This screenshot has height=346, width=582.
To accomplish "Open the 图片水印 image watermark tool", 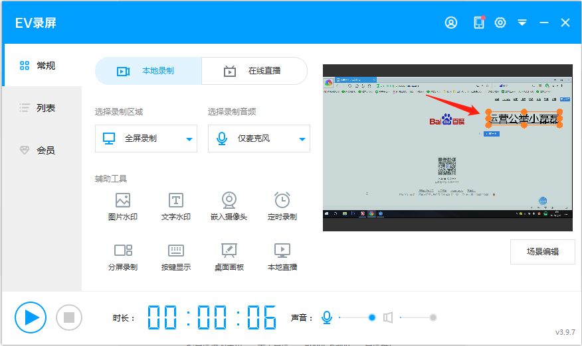I will coord(122,206).
